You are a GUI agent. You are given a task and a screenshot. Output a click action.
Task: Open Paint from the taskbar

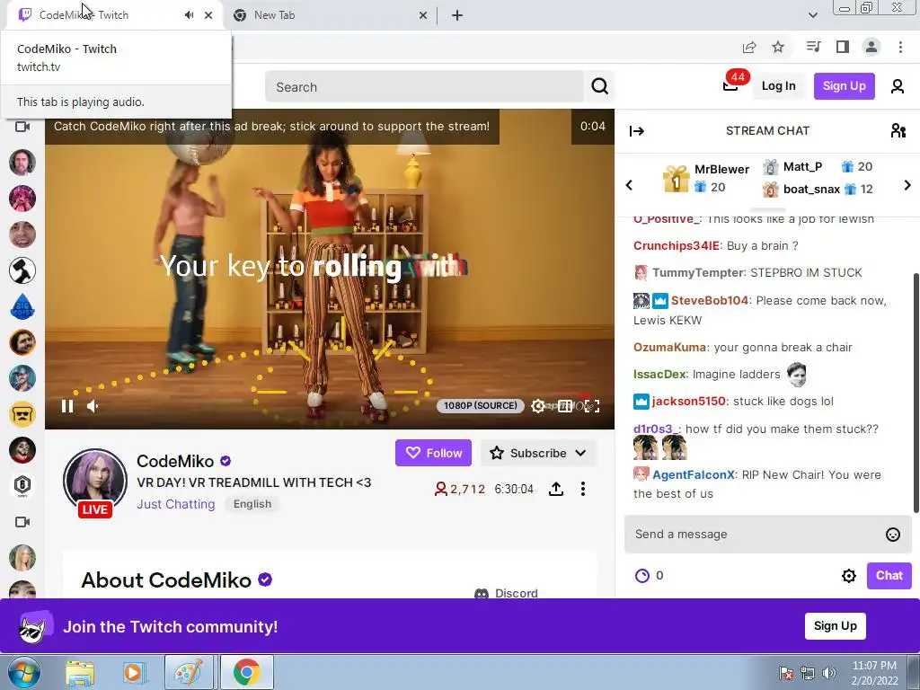tap(189, 672)
